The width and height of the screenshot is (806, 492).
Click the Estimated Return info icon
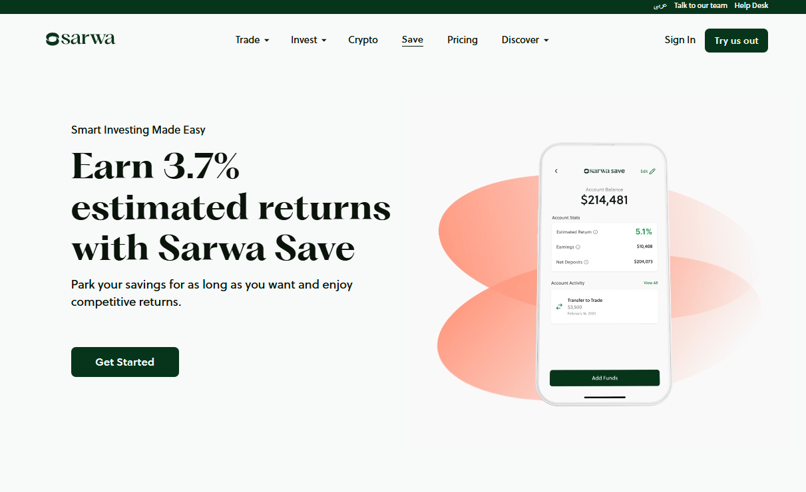(x=595, y=232)
